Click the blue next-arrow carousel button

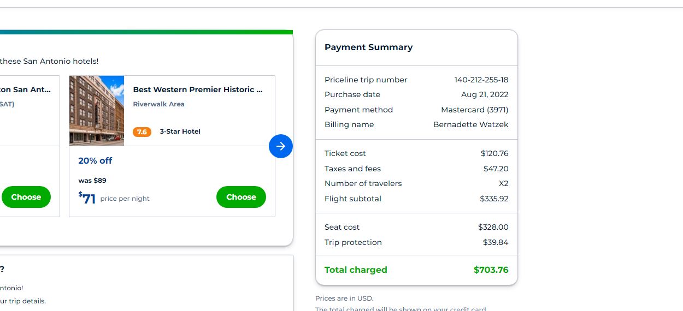click(x=281, y=146)
